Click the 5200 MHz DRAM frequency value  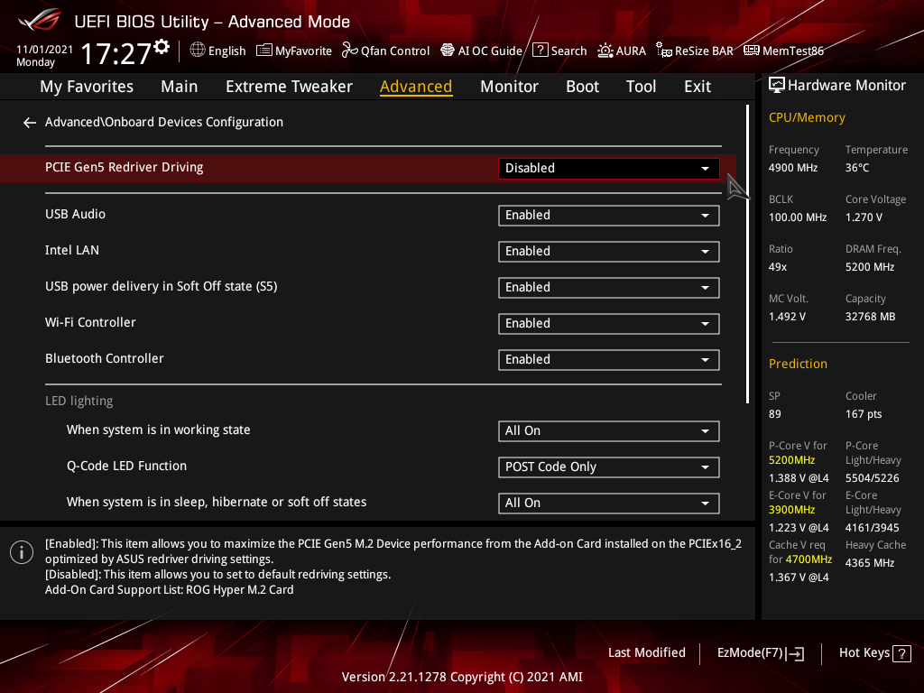click(870, 267)
